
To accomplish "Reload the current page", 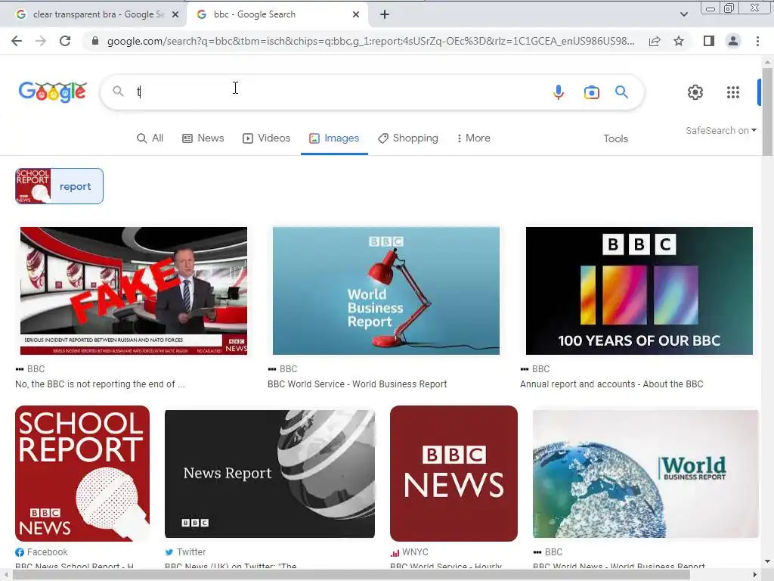I will pos(65,41).
